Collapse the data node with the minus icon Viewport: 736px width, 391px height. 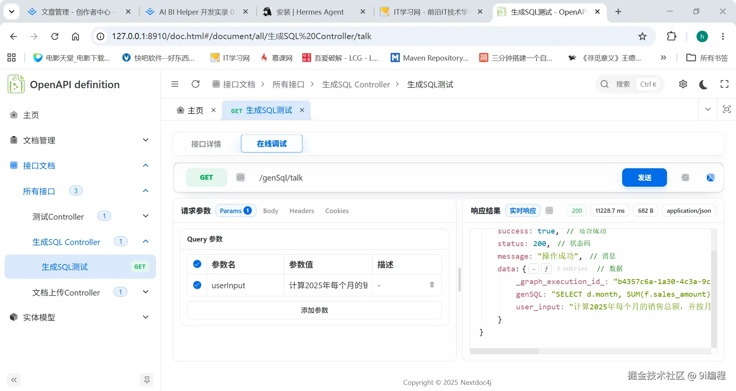534,269
